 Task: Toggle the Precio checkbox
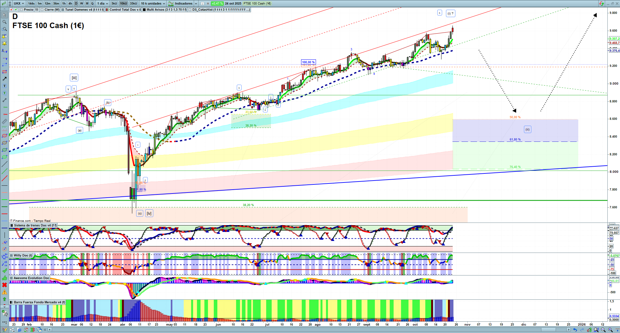point(21,10)
